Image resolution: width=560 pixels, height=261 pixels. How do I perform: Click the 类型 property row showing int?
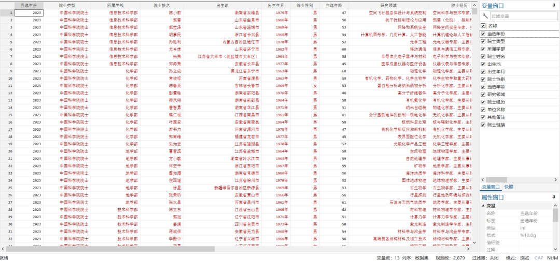[x=519, y=228]
